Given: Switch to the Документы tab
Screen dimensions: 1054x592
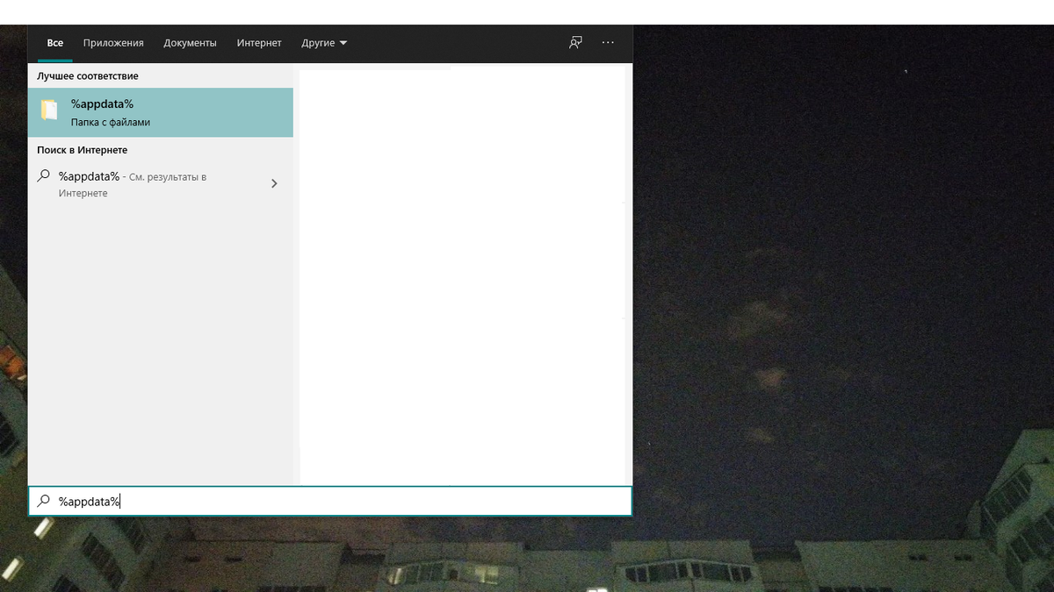Looking at the screenshot, I should click(x=190, y=43).
